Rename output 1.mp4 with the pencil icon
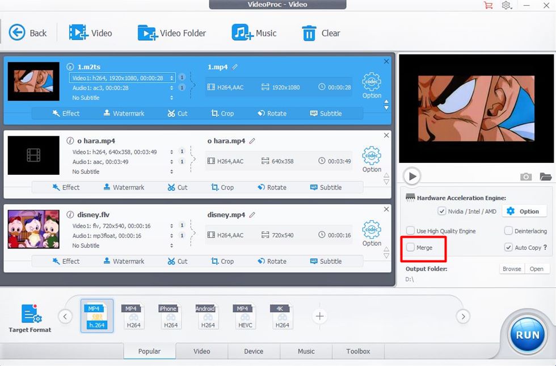The height and width of the screenshot is (366, 556). [235, 67]
